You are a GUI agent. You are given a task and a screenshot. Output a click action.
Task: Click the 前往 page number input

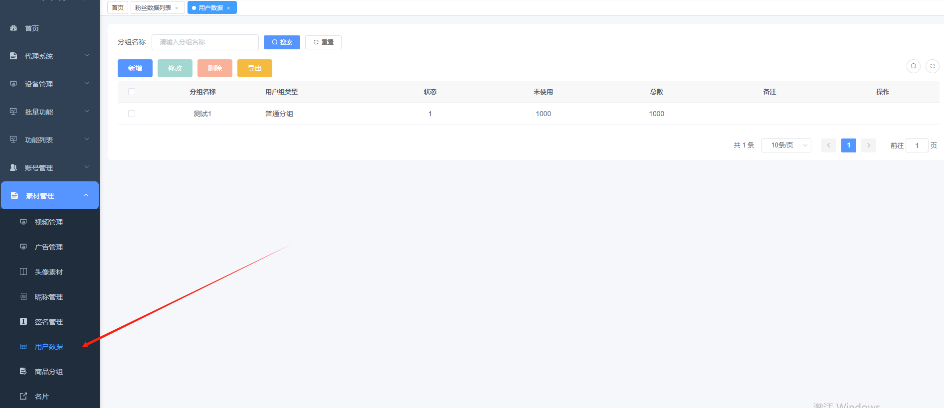pyautogui.click(x=917, y=145)
